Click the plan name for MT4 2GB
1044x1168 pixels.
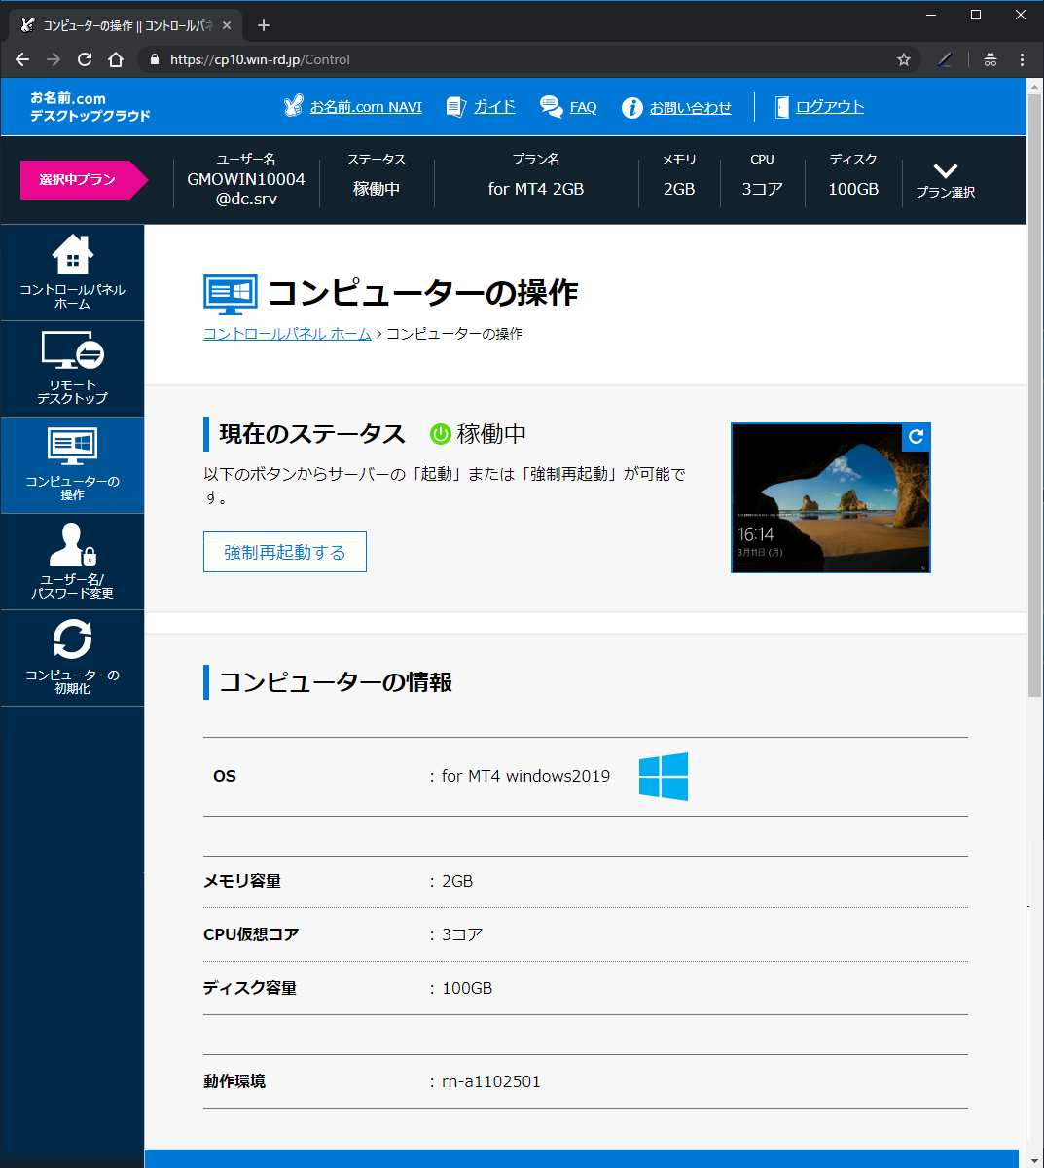pos(536,189)
